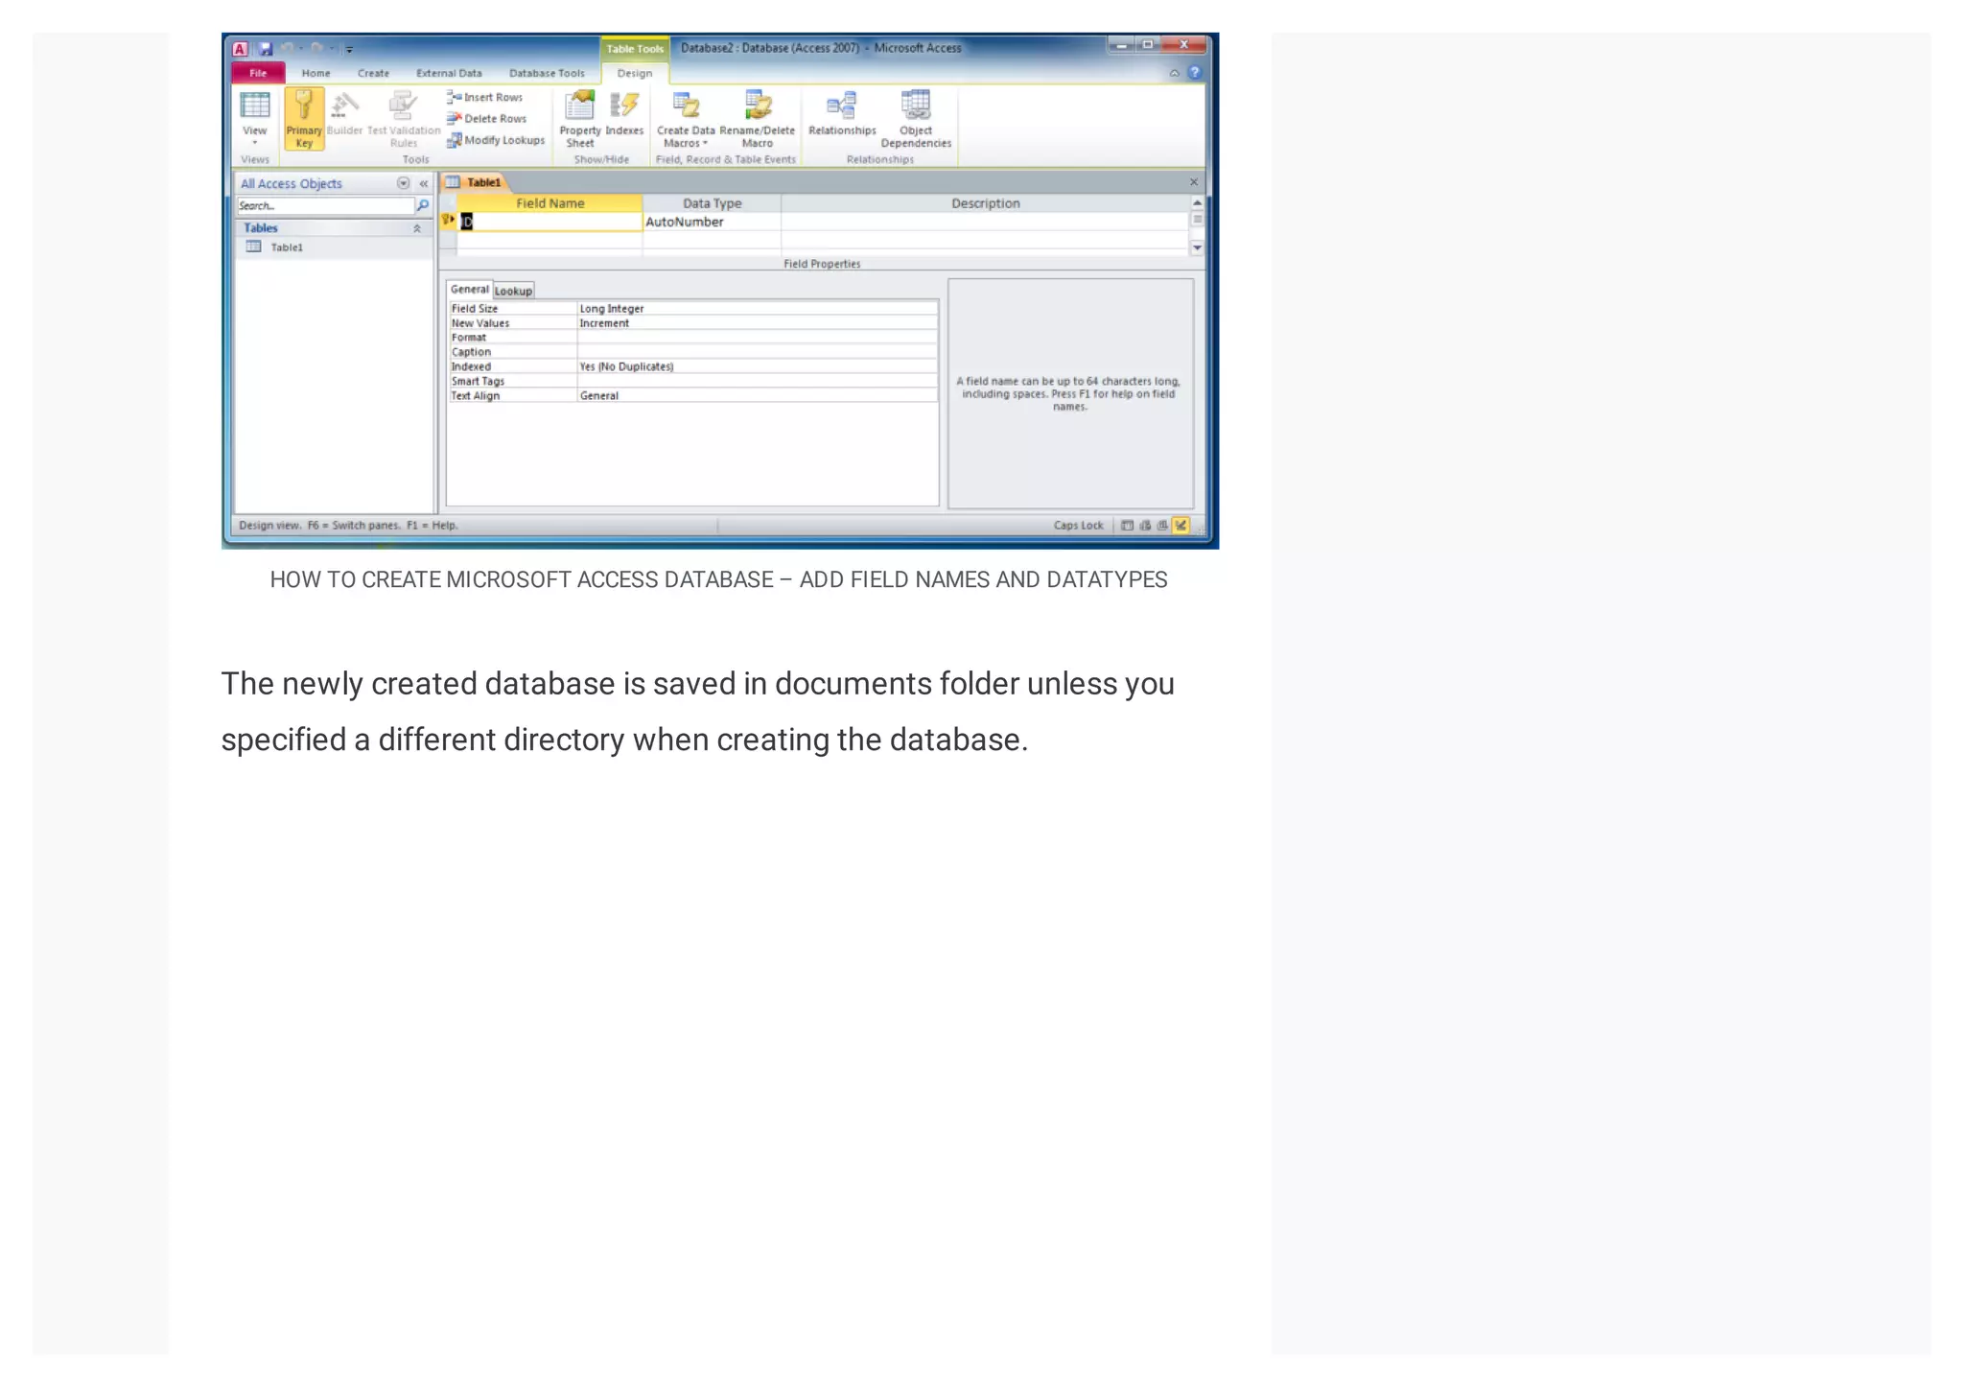Click Delete Rows
1964x1388 pixels.
tap(487, 119)
